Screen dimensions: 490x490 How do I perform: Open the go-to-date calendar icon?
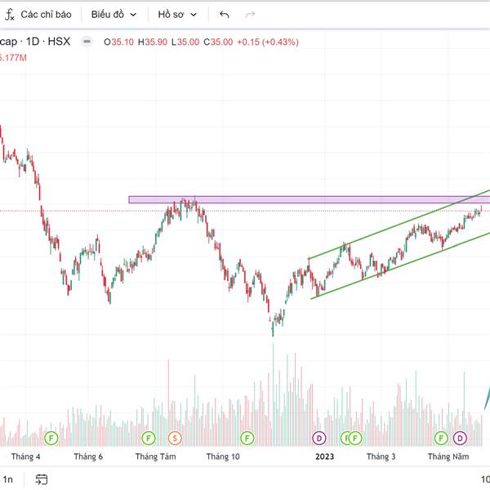(42, 479)
